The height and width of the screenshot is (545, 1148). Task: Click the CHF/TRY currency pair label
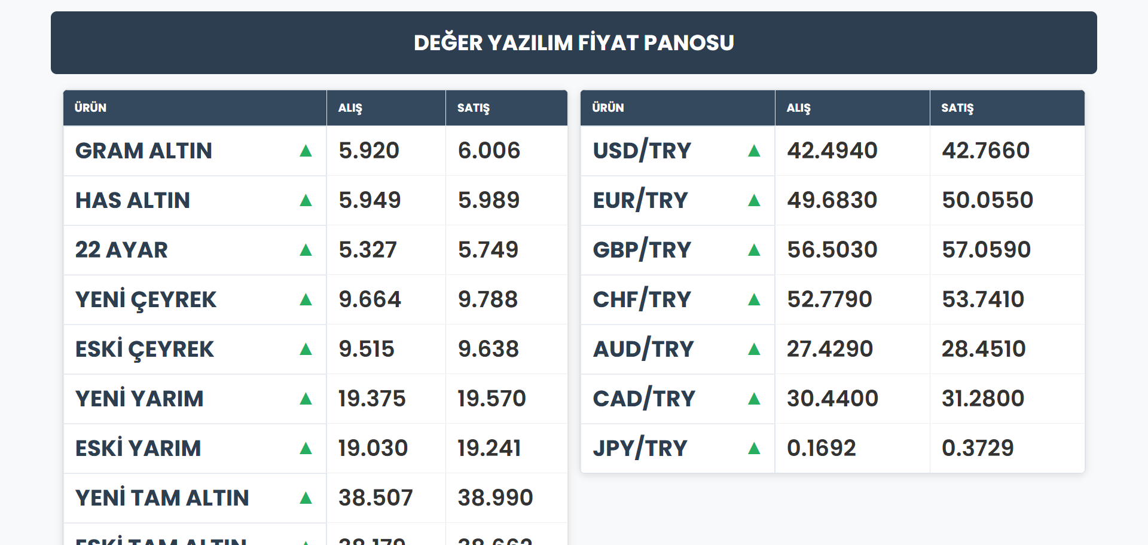point(642,299)
